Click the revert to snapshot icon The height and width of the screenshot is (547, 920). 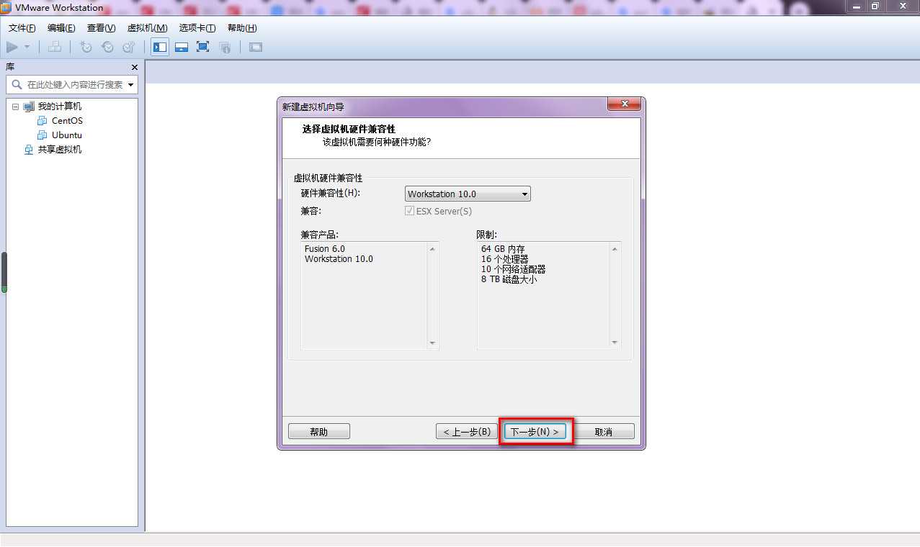[x=107, y=47]
